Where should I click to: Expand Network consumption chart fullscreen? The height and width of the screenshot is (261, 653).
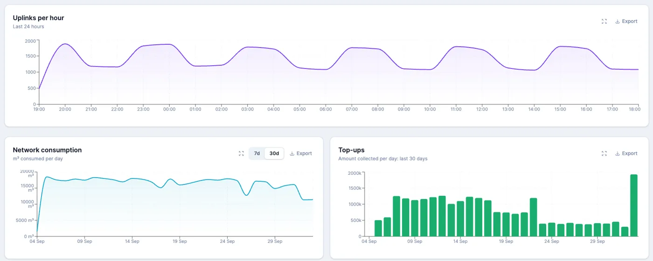(241, 153)
